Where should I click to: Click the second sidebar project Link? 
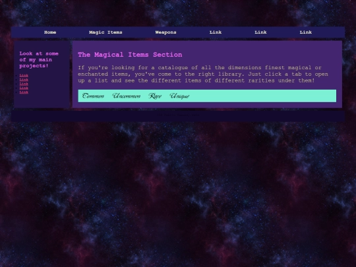[x=24, y=80]
